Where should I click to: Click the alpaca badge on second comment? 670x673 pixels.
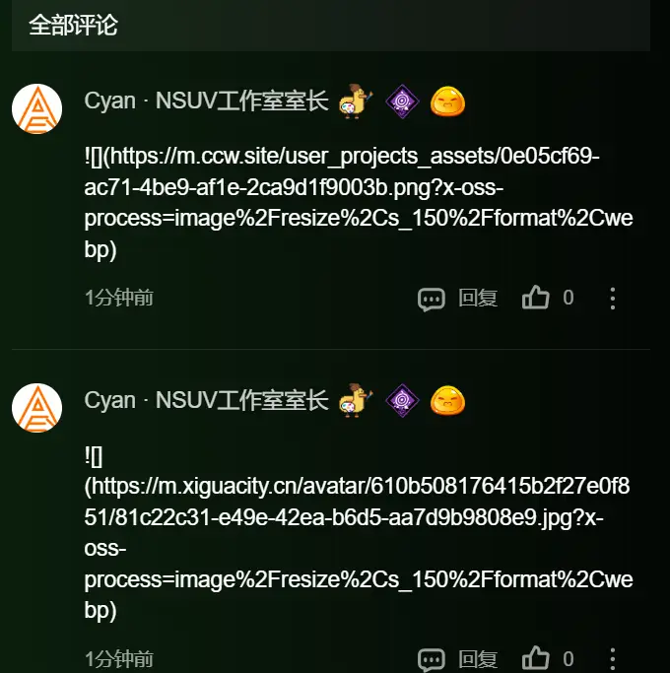tap(356, 401)
